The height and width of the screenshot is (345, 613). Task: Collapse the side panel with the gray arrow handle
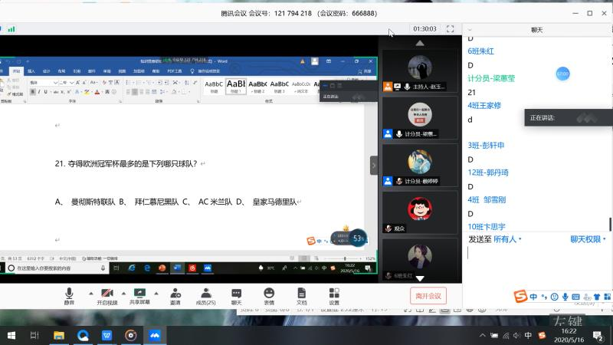[x=374, y=165]
